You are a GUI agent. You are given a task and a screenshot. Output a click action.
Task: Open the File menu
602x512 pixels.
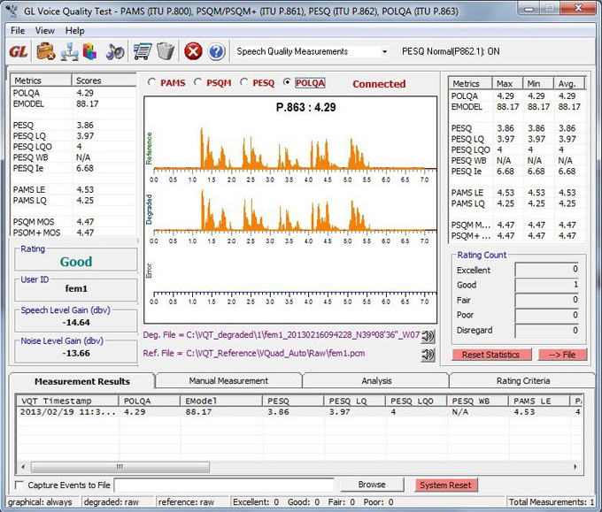point(18,31)
